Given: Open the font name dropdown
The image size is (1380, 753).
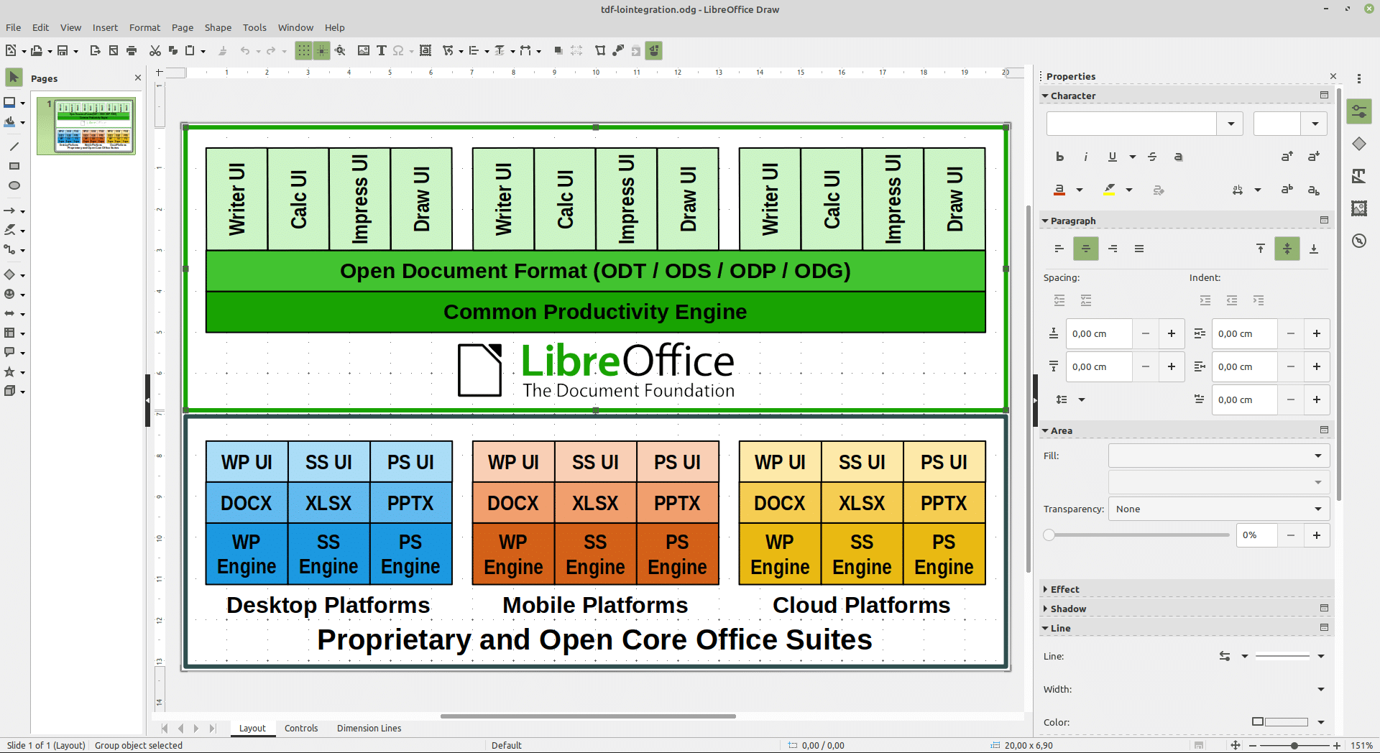Looking at the screenshot, I should pos(1230,124).
